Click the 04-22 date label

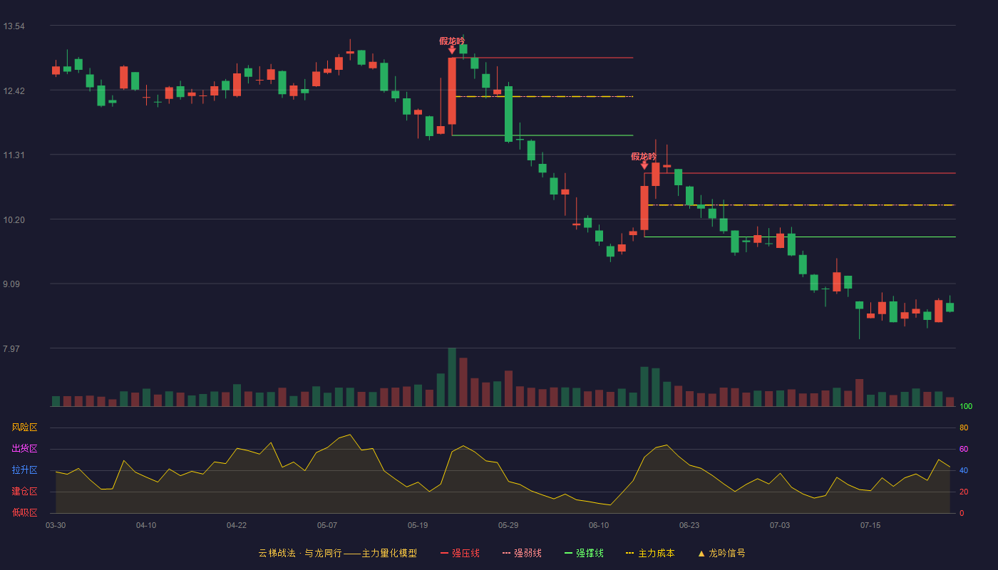tap(237, 525)
